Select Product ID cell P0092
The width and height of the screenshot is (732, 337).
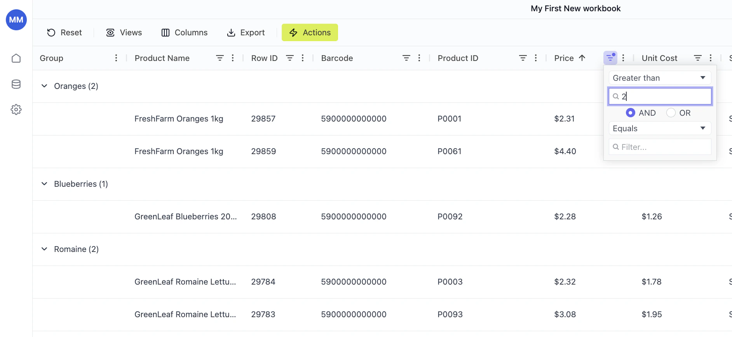pyautogui.click(x=450, y=217)
